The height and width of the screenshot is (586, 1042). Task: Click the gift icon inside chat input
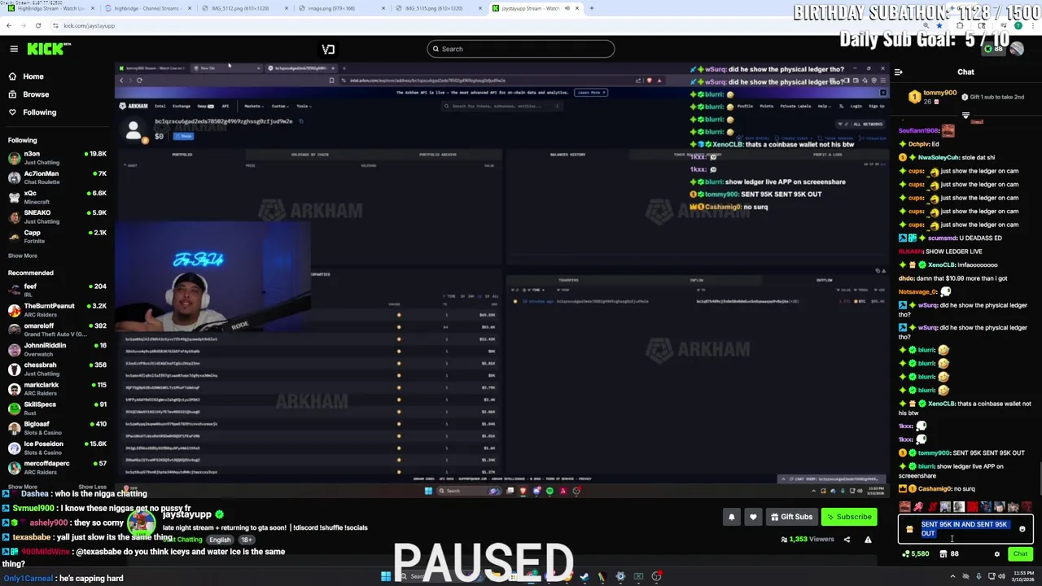coord(909,529)
